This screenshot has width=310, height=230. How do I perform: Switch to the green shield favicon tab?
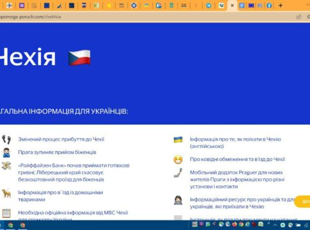171,6
